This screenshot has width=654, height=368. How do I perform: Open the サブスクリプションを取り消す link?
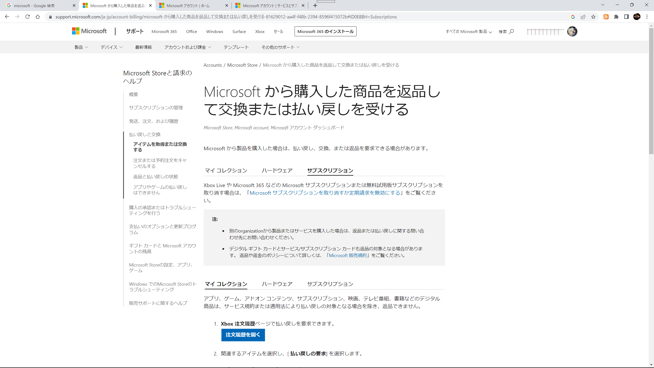325,193
